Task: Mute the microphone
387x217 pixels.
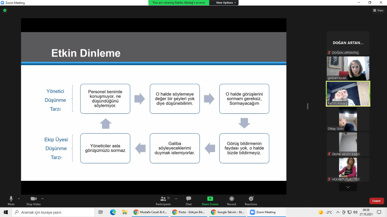Action: 11,199
